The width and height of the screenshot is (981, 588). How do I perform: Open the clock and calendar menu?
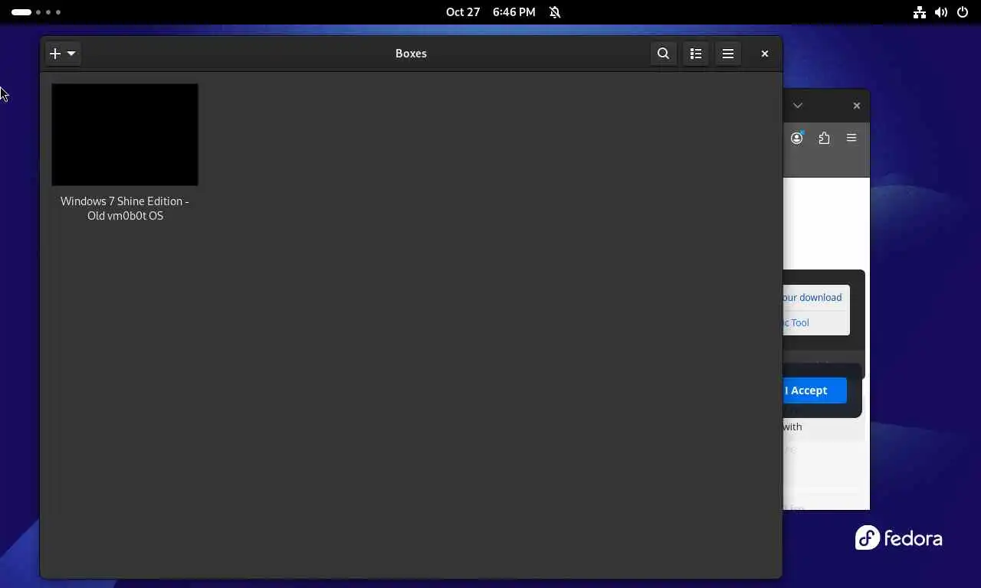[x=490, y=12]
